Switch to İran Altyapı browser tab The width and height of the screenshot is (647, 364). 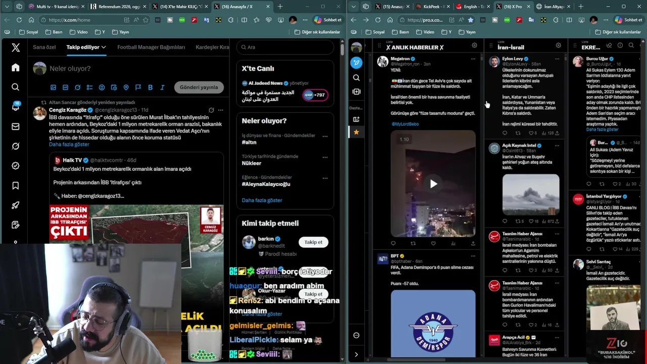click(553, 7)
